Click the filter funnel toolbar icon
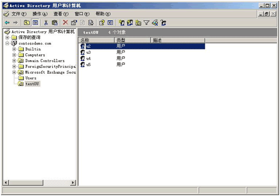 (x=146, y=22)
